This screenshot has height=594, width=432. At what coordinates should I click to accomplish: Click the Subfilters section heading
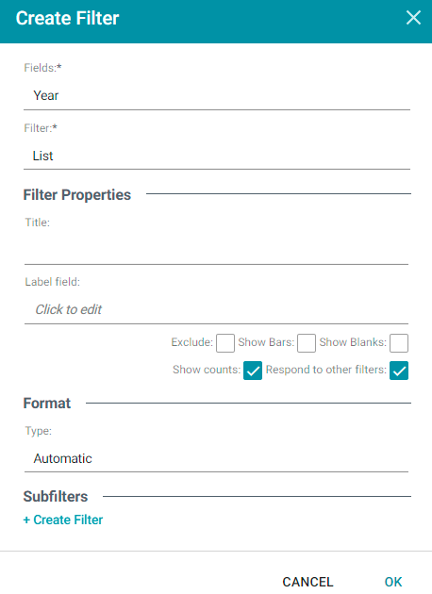pos(56,496)
